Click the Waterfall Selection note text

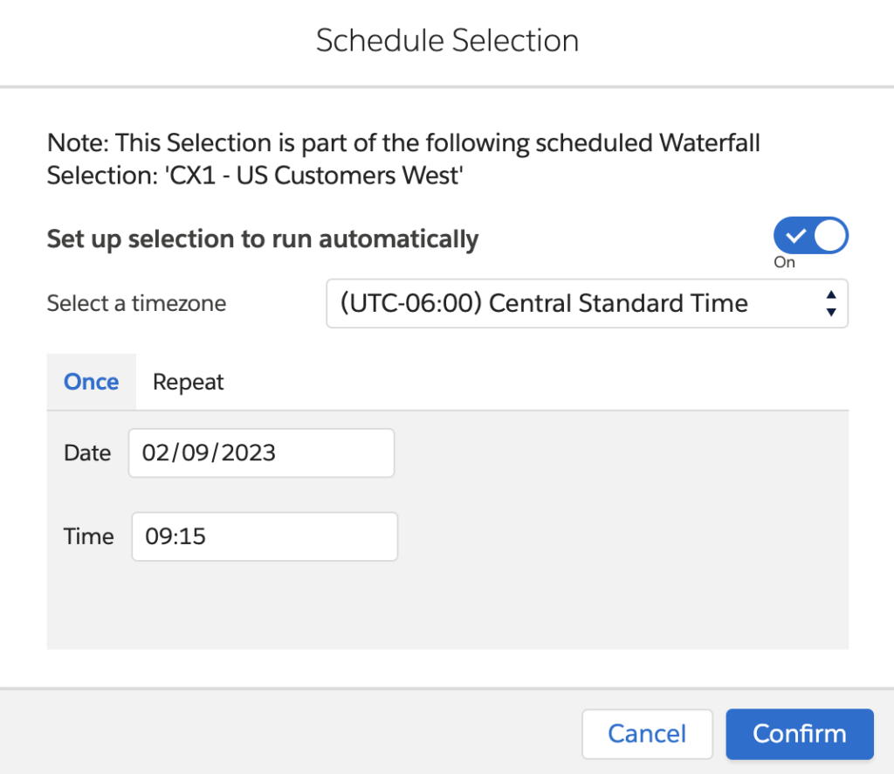pyautogui.click(x=403, y=159)
